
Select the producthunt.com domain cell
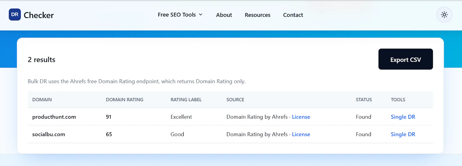54,117
